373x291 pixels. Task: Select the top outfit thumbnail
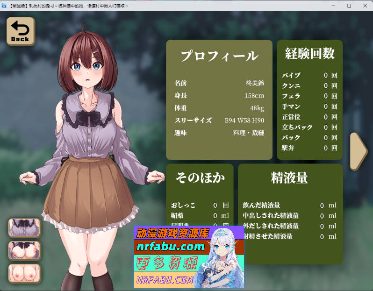tap(24, 227)
